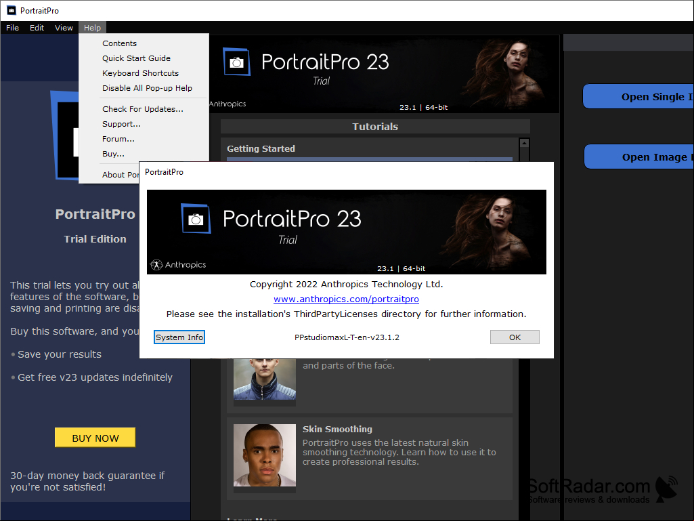The height and width of the screenshot is (521, 694).
Task: Open the anthropics.com/portraitpro link
Action: click(x=346, y=299)
